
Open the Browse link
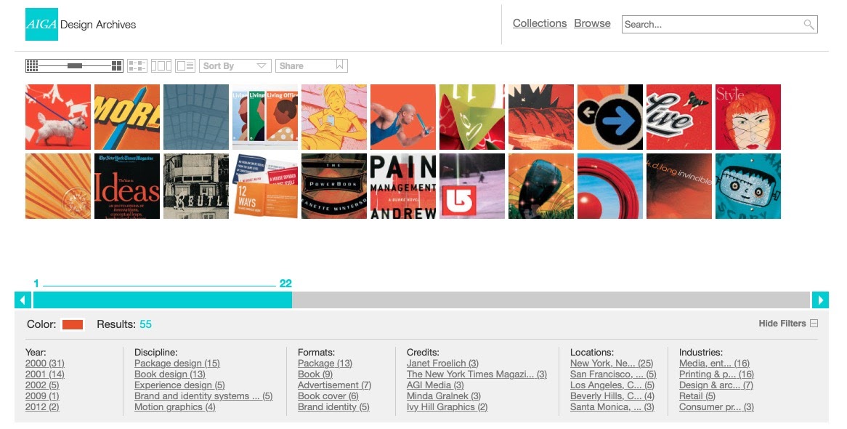592,23
